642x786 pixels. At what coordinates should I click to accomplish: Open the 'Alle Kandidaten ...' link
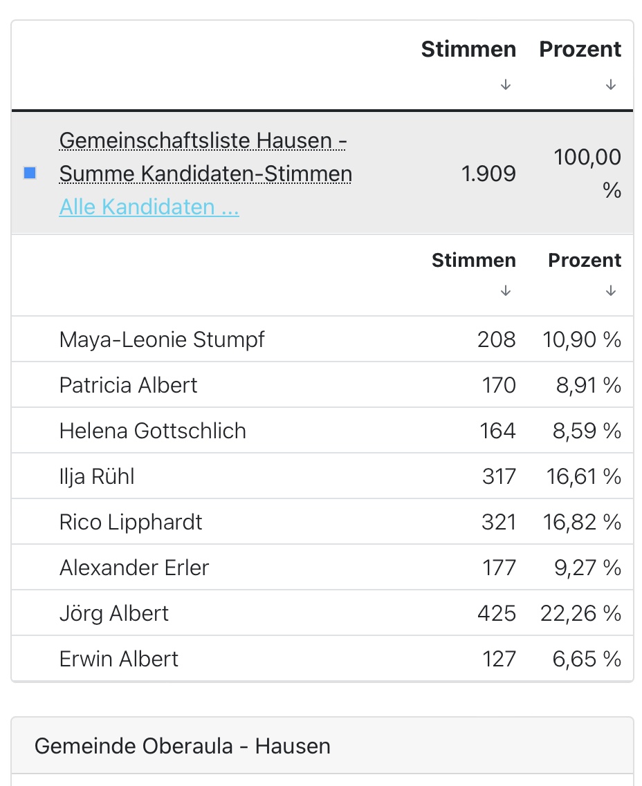(x=149, y=207)
